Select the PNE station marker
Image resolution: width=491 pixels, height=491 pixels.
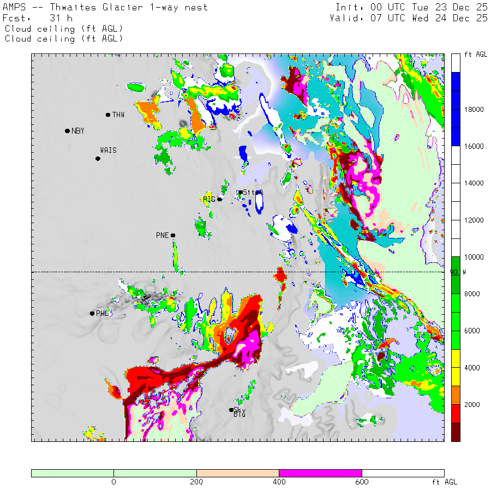(x=173, y=235)
